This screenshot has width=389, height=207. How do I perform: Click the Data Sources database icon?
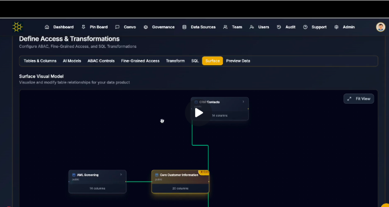[184, 27]
